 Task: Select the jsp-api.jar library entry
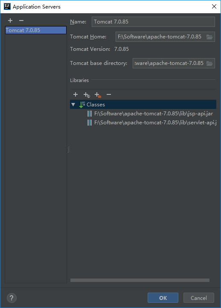(153, 114)
